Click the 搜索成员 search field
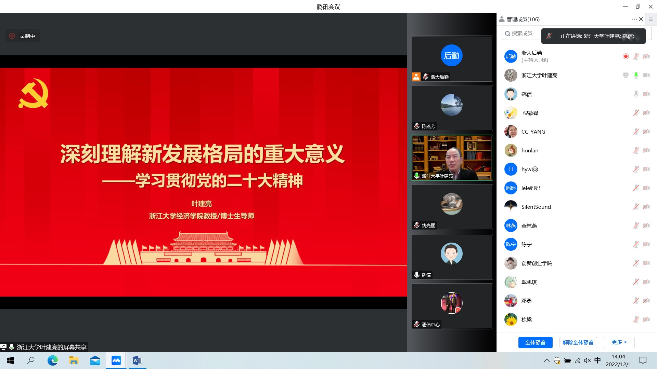The image size is (657, 369). (521, 33)
